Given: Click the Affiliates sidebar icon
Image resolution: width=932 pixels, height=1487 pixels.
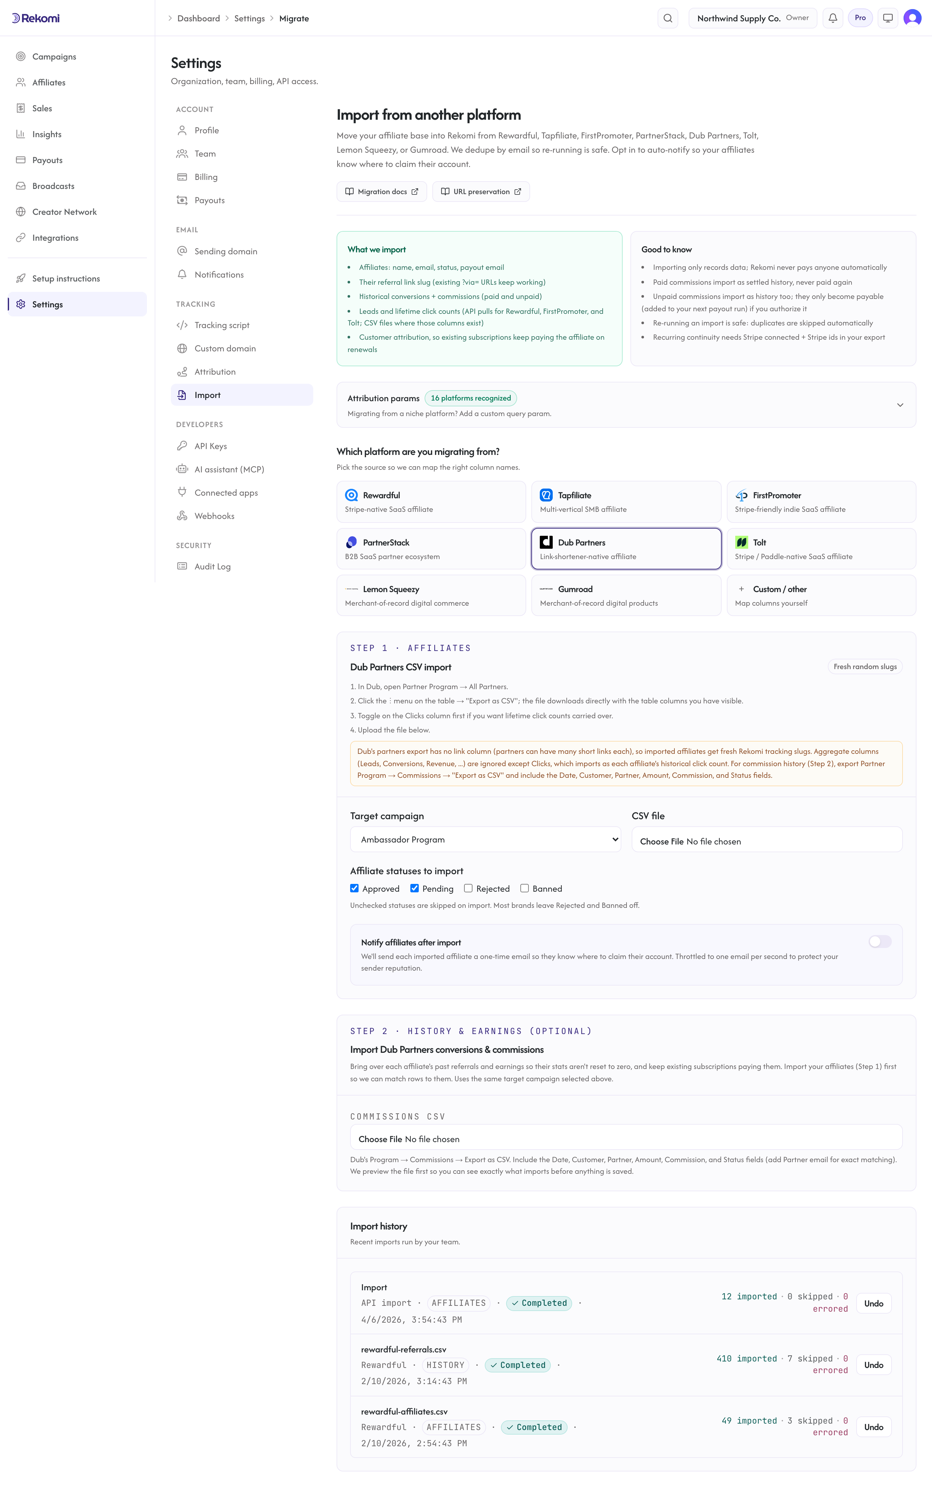Looking at the screenshot, I should (20, 82).
